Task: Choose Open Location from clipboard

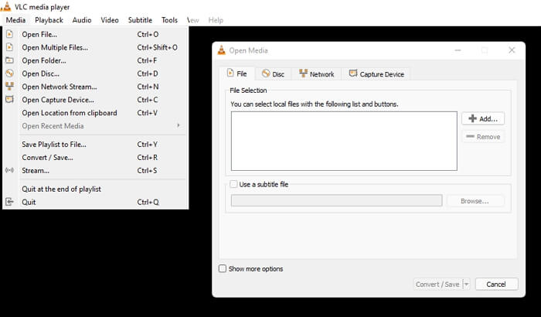Action: tap(96, 113)
